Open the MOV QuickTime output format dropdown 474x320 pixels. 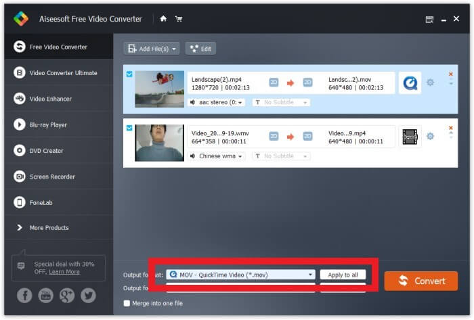point(240,275)
